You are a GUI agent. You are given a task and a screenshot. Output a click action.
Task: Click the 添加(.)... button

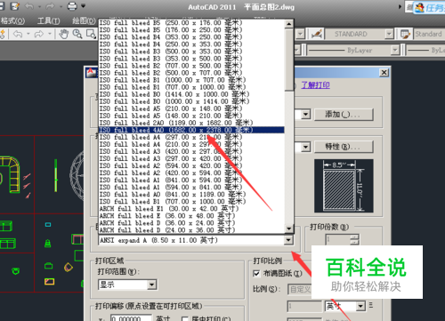[x=344, y=115]
